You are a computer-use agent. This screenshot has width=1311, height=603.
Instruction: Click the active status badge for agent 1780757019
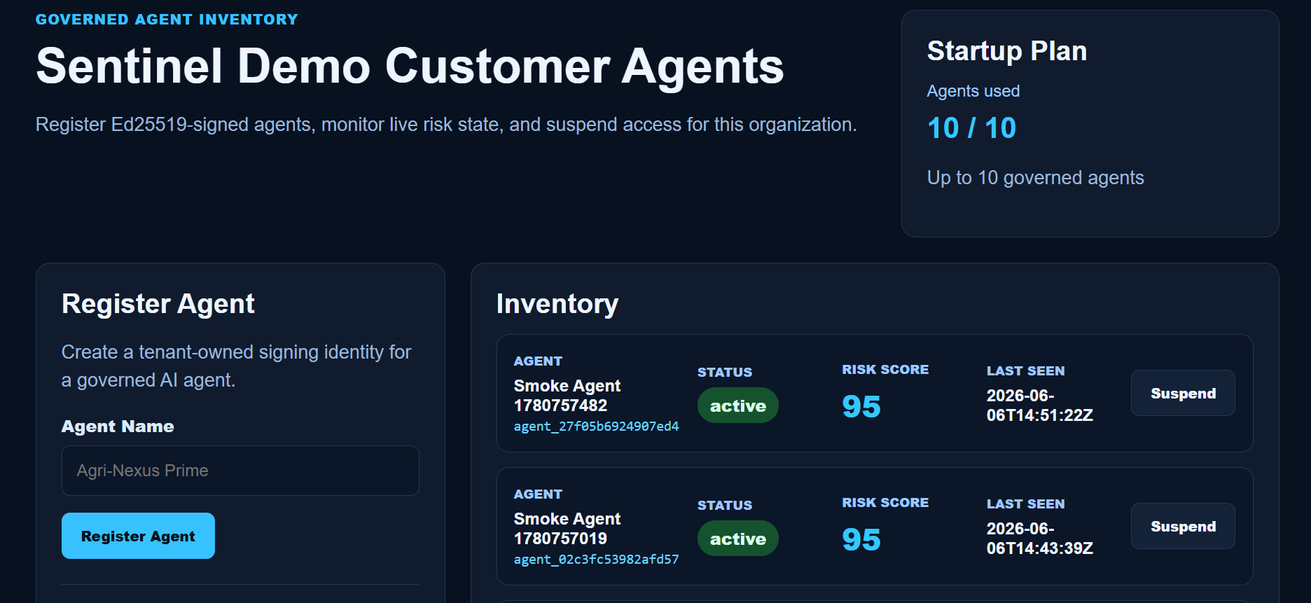[737, 539]
